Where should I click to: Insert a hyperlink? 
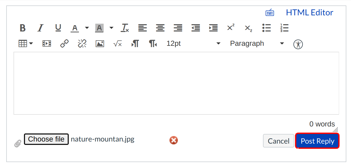(x=64, y=43)
